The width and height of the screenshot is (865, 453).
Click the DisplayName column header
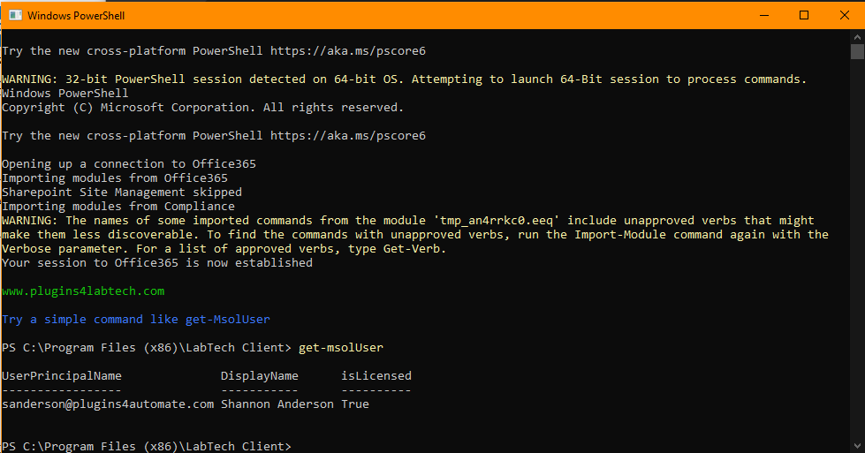point(259,376)
